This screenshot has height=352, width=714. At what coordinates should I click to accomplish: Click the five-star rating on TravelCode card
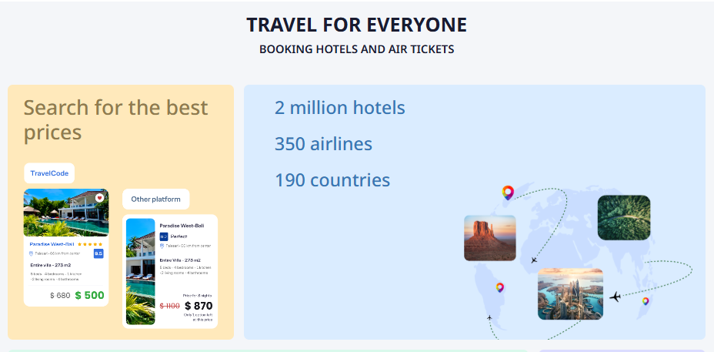(90, 244)
